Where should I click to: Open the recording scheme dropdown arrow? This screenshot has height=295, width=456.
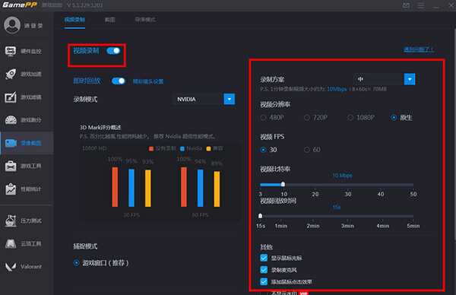410,79
